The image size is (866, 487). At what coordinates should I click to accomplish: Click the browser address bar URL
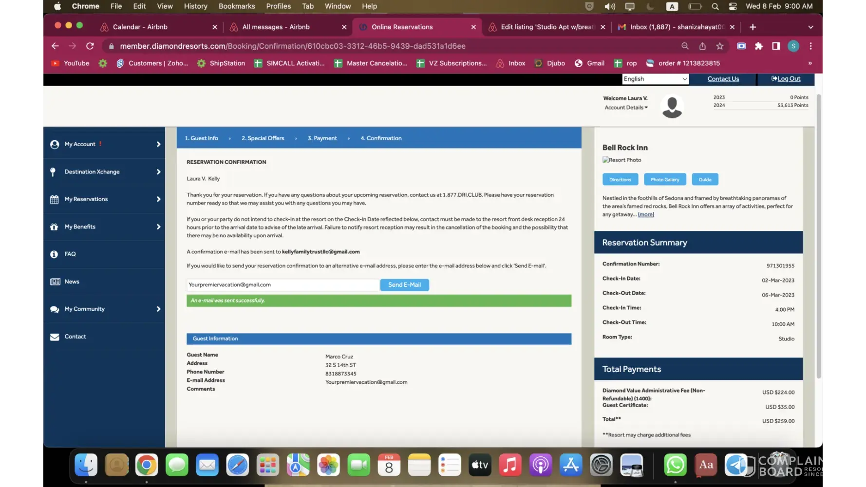pyautogui.click(x=293, y=46)
